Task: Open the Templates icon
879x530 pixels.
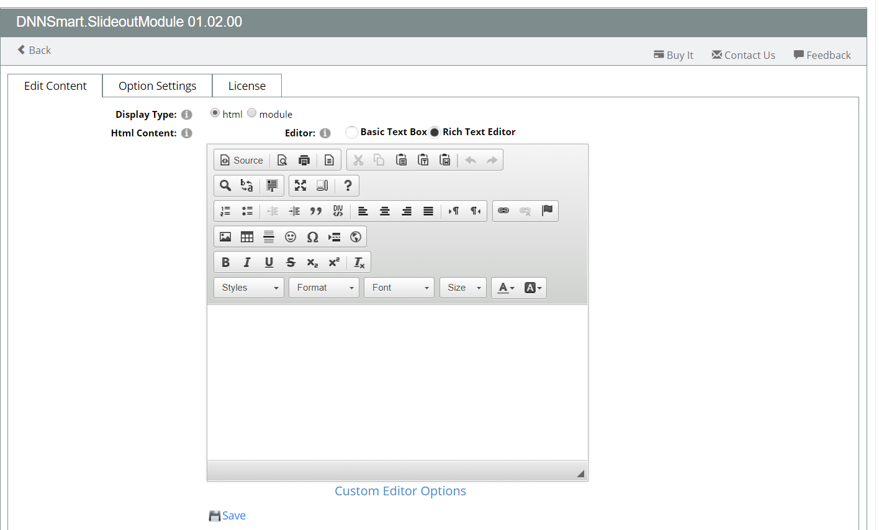Action: [329, 160]
